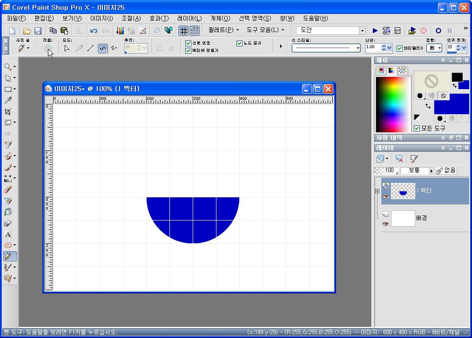Pick a color from the rainbow color picker
The width and height of the screenshot is (472, 338).
pos(393,104)
